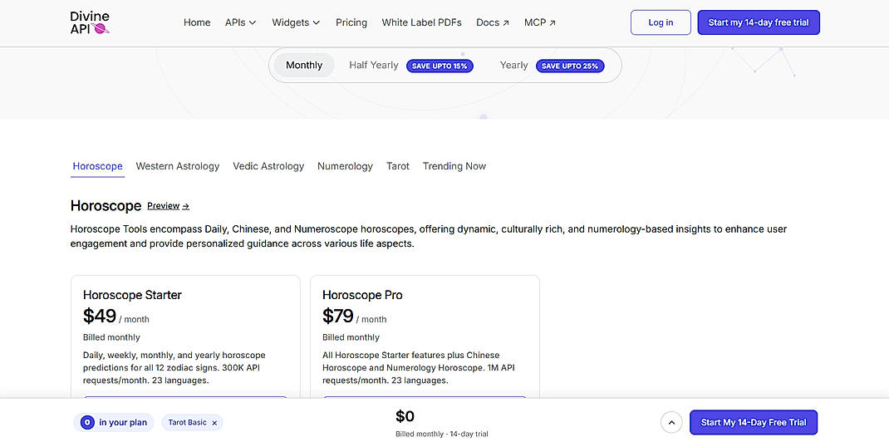The width and height of the screenshot is (889, 442).
Task: Switch to the Tarot tab
Action: click(x=397, y=166)
